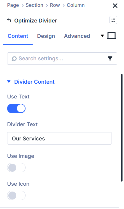Click the panel's vertical scrollbar

click(x=122, y=128)
